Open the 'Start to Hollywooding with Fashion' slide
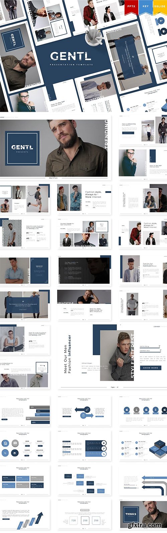The width and height of the screenshot is (167, 533). pyautogui.click(x=144, y=131)
